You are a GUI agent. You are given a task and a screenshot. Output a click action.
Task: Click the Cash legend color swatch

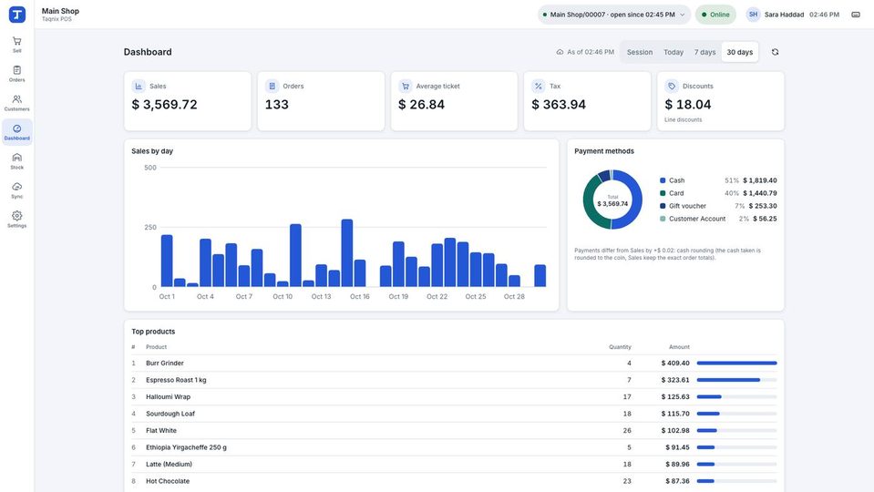click(x=663, y=180)
